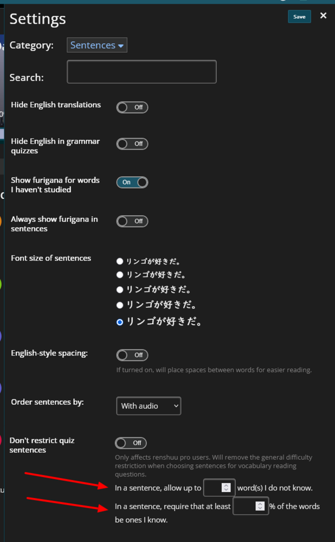Click stepper arrows on percentage field
335x542 pixels.
coord(260,506)
